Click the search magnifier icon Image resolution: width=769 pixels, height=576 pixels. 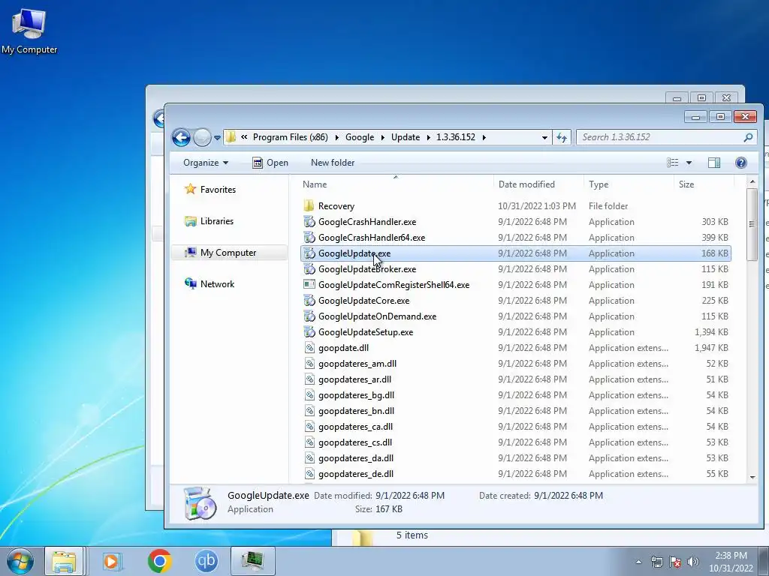click(748, 138)
